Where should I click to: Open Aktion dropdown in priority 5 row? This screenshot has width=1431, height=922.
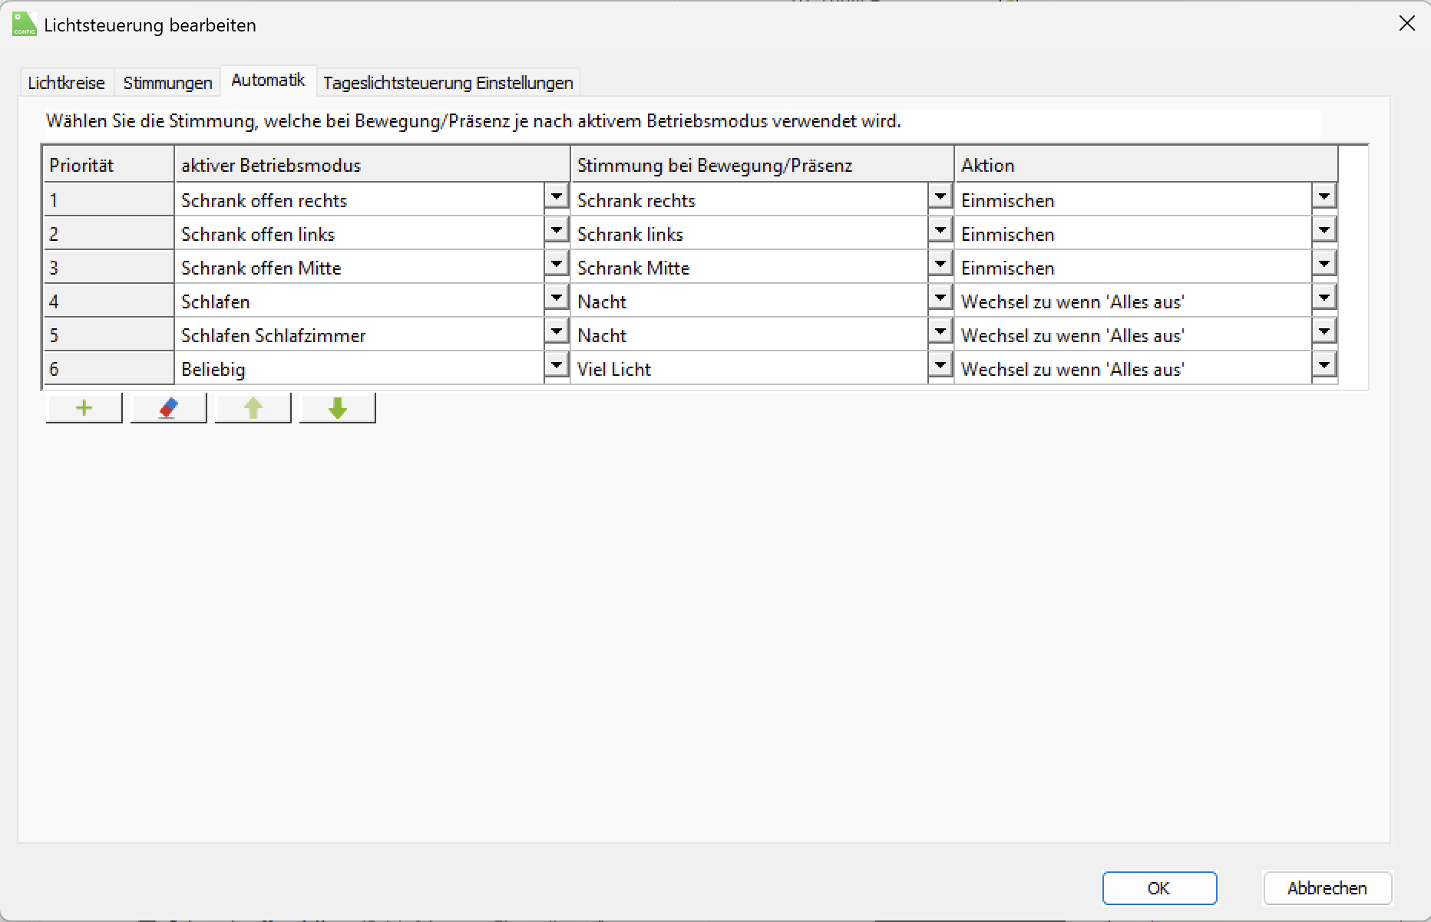pos(1324,331)
